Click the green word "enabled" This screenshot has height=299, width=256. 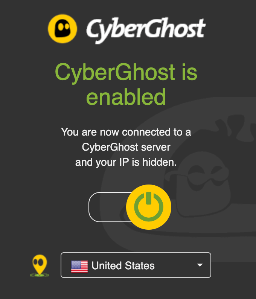[x=126, y=97]
